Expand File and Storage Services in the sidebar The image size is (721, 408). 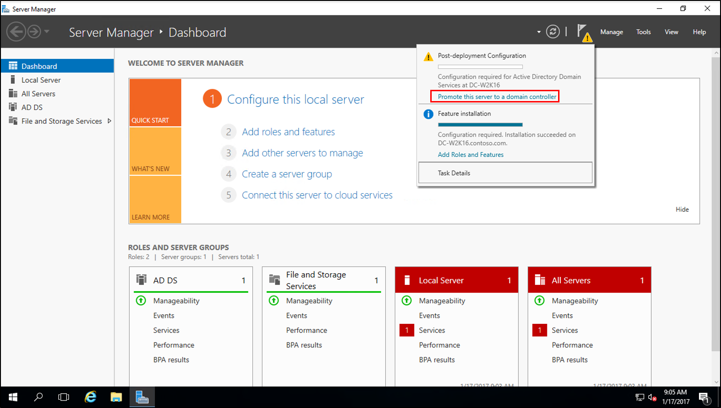109,121
